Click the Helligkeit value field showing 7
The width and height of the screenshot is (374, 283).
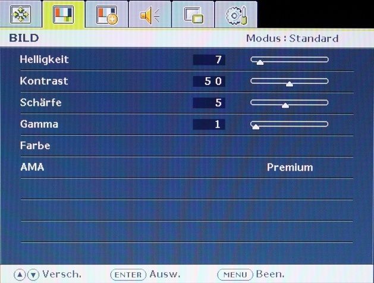pos(209,60)
